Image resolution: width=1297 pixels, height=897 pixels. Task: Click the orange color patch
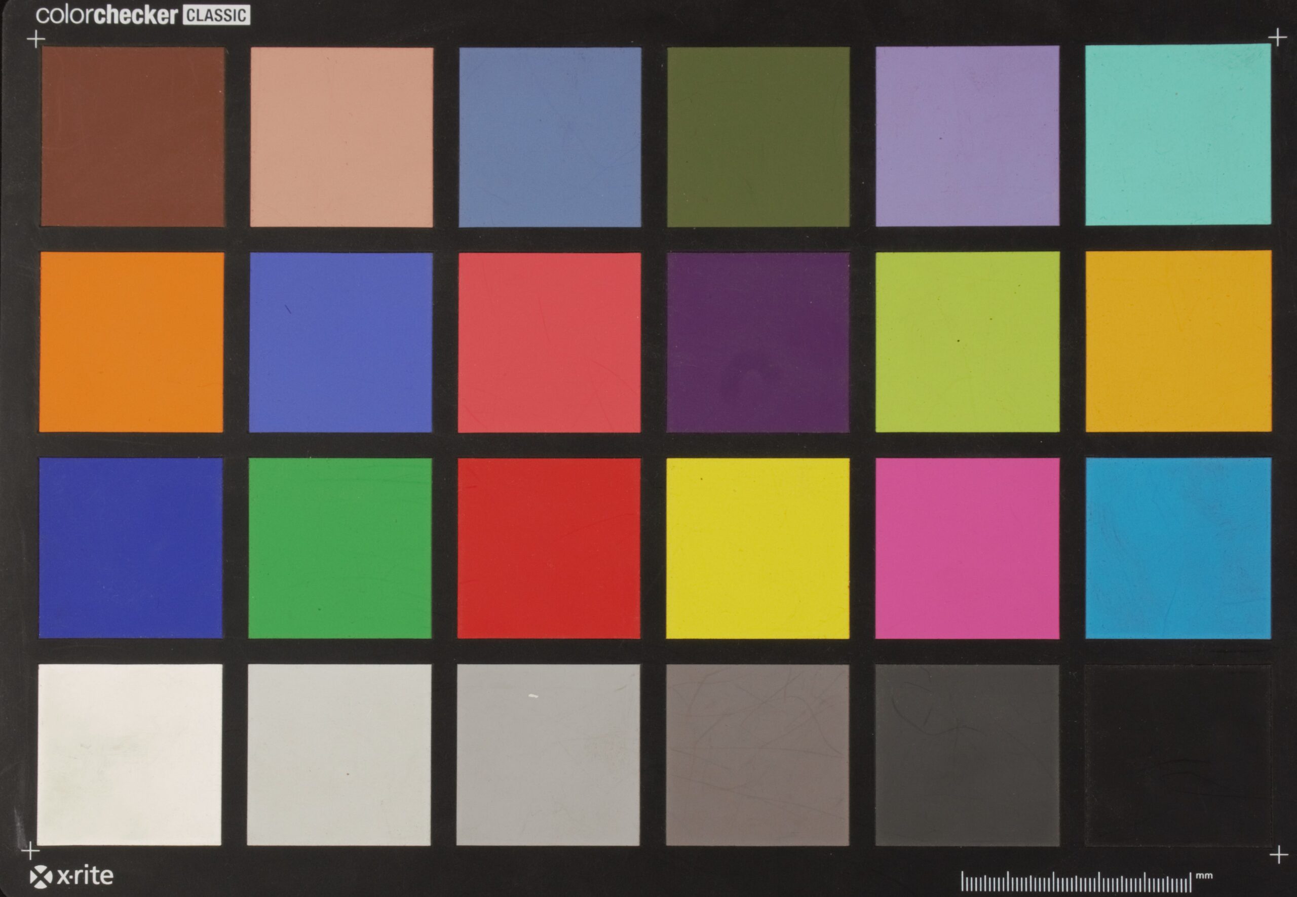(131, 342)
